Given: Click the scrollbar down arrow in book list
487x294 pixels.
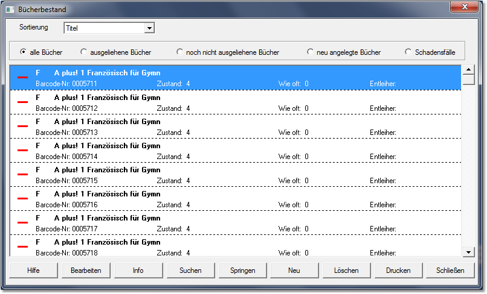Looking at the screenshot, I should coord(468,252).
